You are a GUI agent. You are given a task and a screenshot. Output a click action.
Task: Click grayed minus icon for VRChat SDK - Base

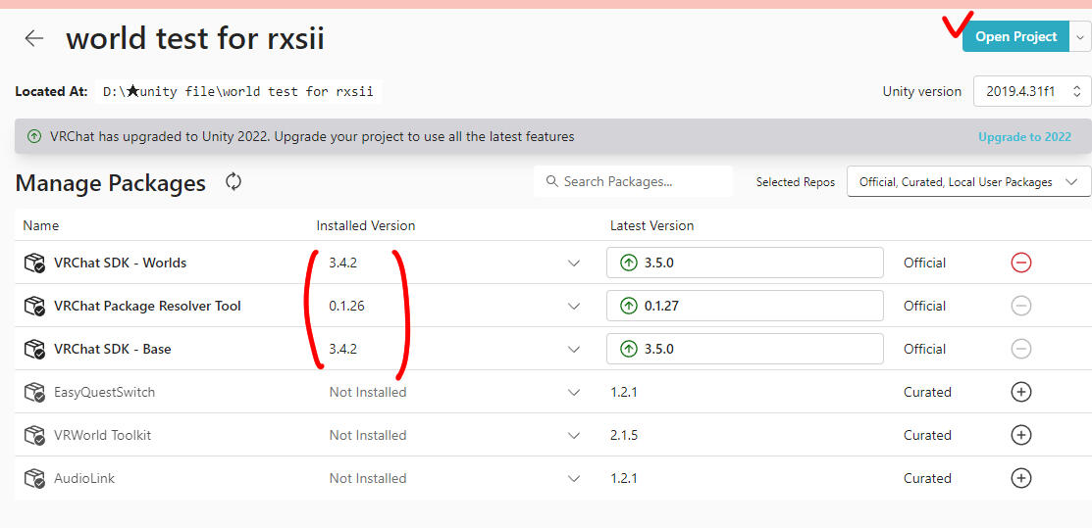[1020, 349]
